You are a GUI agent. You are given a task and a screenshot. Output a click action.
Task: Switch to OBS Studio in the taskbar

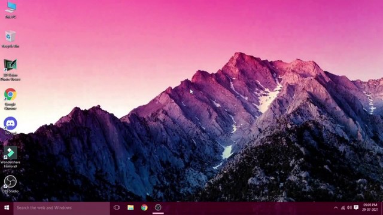158,208
